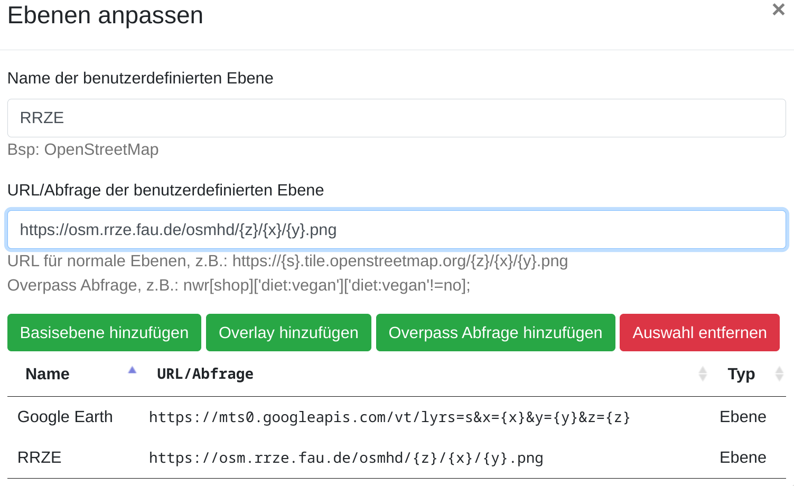Click the ascending sort arrow beside Name
The height and width of the screenshot is (486, 794).
click(x=132, y=370)
